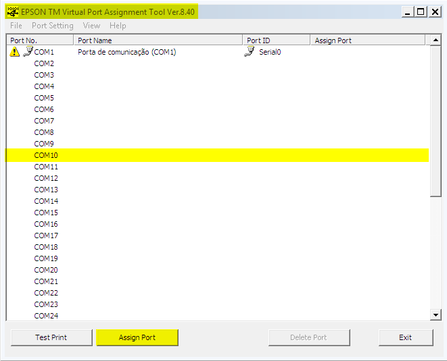Click 'Porta de comunicação (COM1)' port name
The image size is (447, 361).
127,52
